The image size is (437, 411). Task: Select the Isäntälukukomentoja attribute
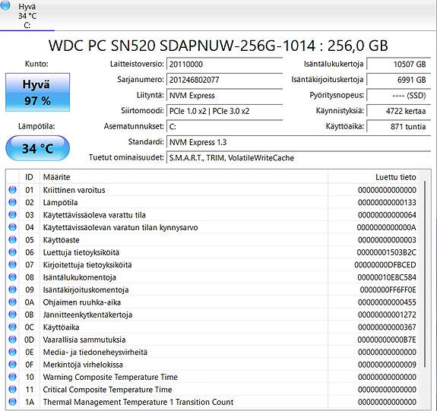[x=80, y=277]
